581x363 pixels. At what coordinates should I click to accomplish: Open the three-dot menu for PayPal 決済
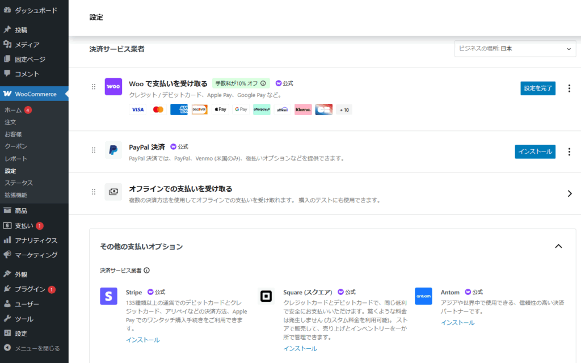pos(569,152)
